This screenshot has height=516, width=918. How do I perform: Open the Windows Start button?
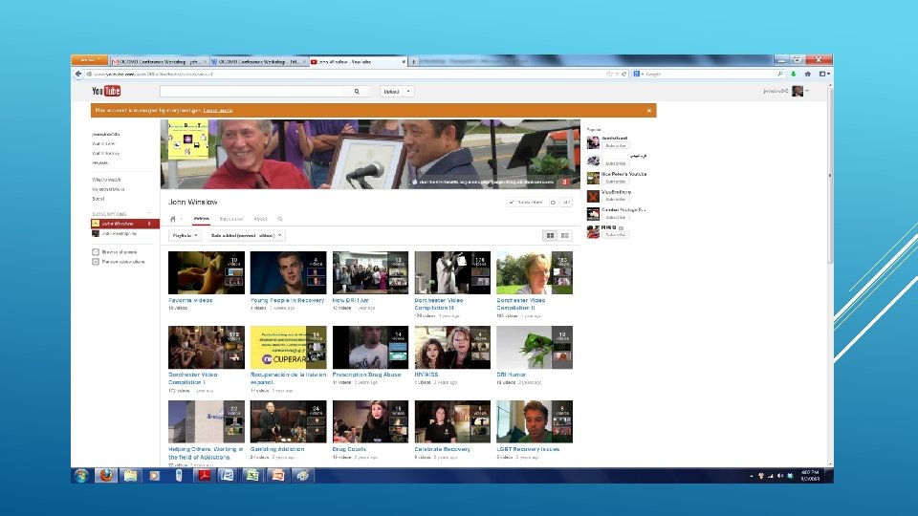[x=80, y=475]
